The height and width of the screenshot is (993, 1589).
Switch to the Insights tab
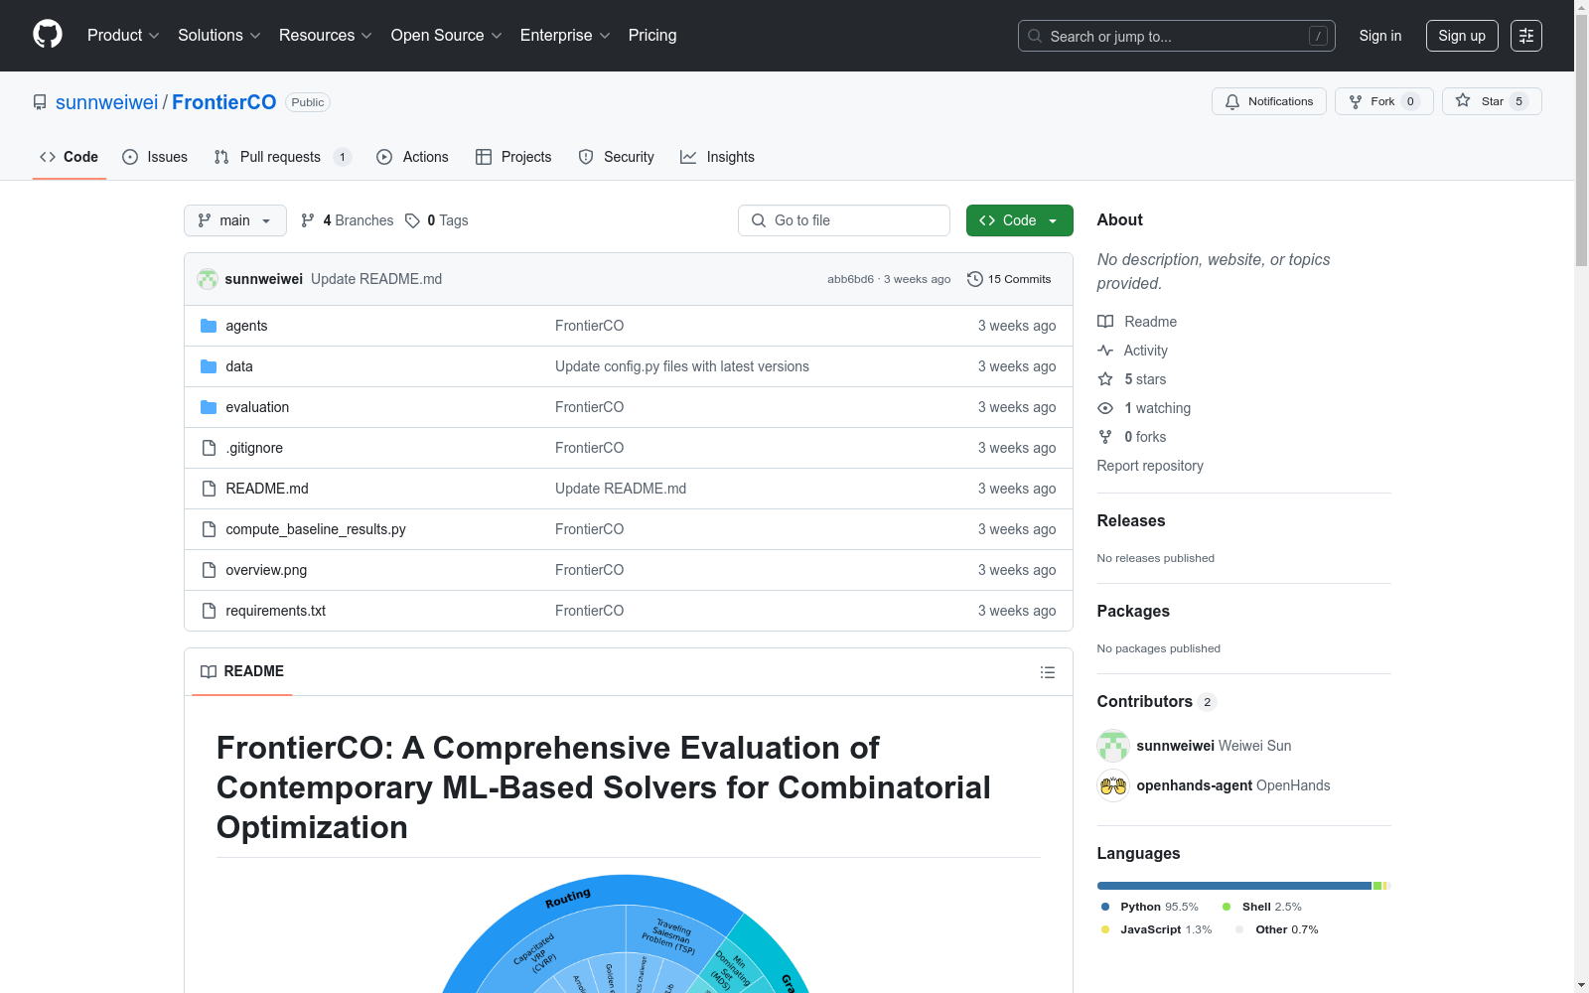[x=717, y=157]
